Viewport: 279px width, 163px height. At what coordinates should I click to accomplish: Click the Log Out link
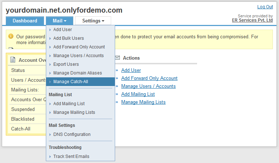pos(265,7)
